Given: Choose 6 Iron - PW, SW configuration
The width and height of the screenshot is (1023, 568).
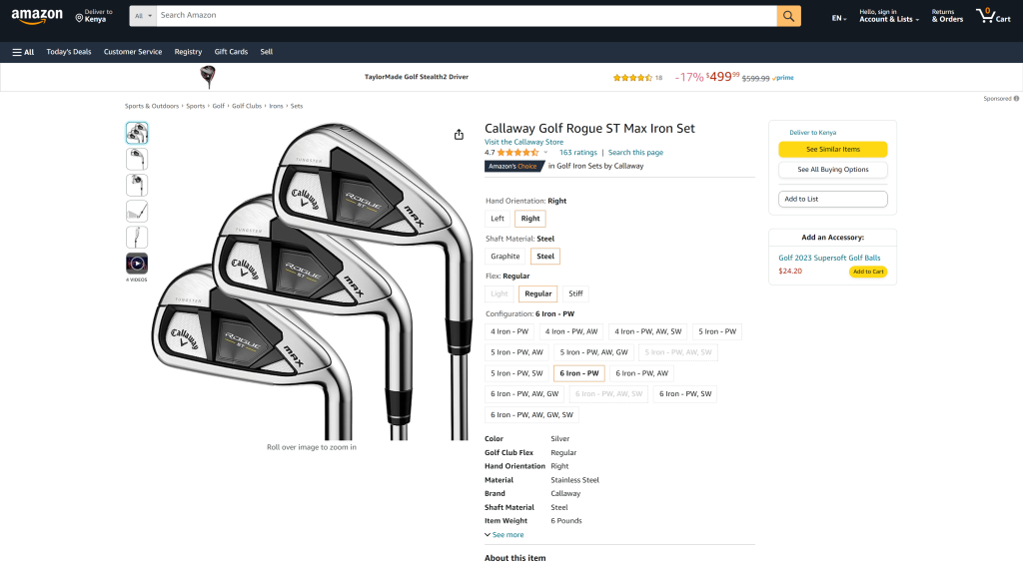Looking at the screenshot, I should pos(685,394).
